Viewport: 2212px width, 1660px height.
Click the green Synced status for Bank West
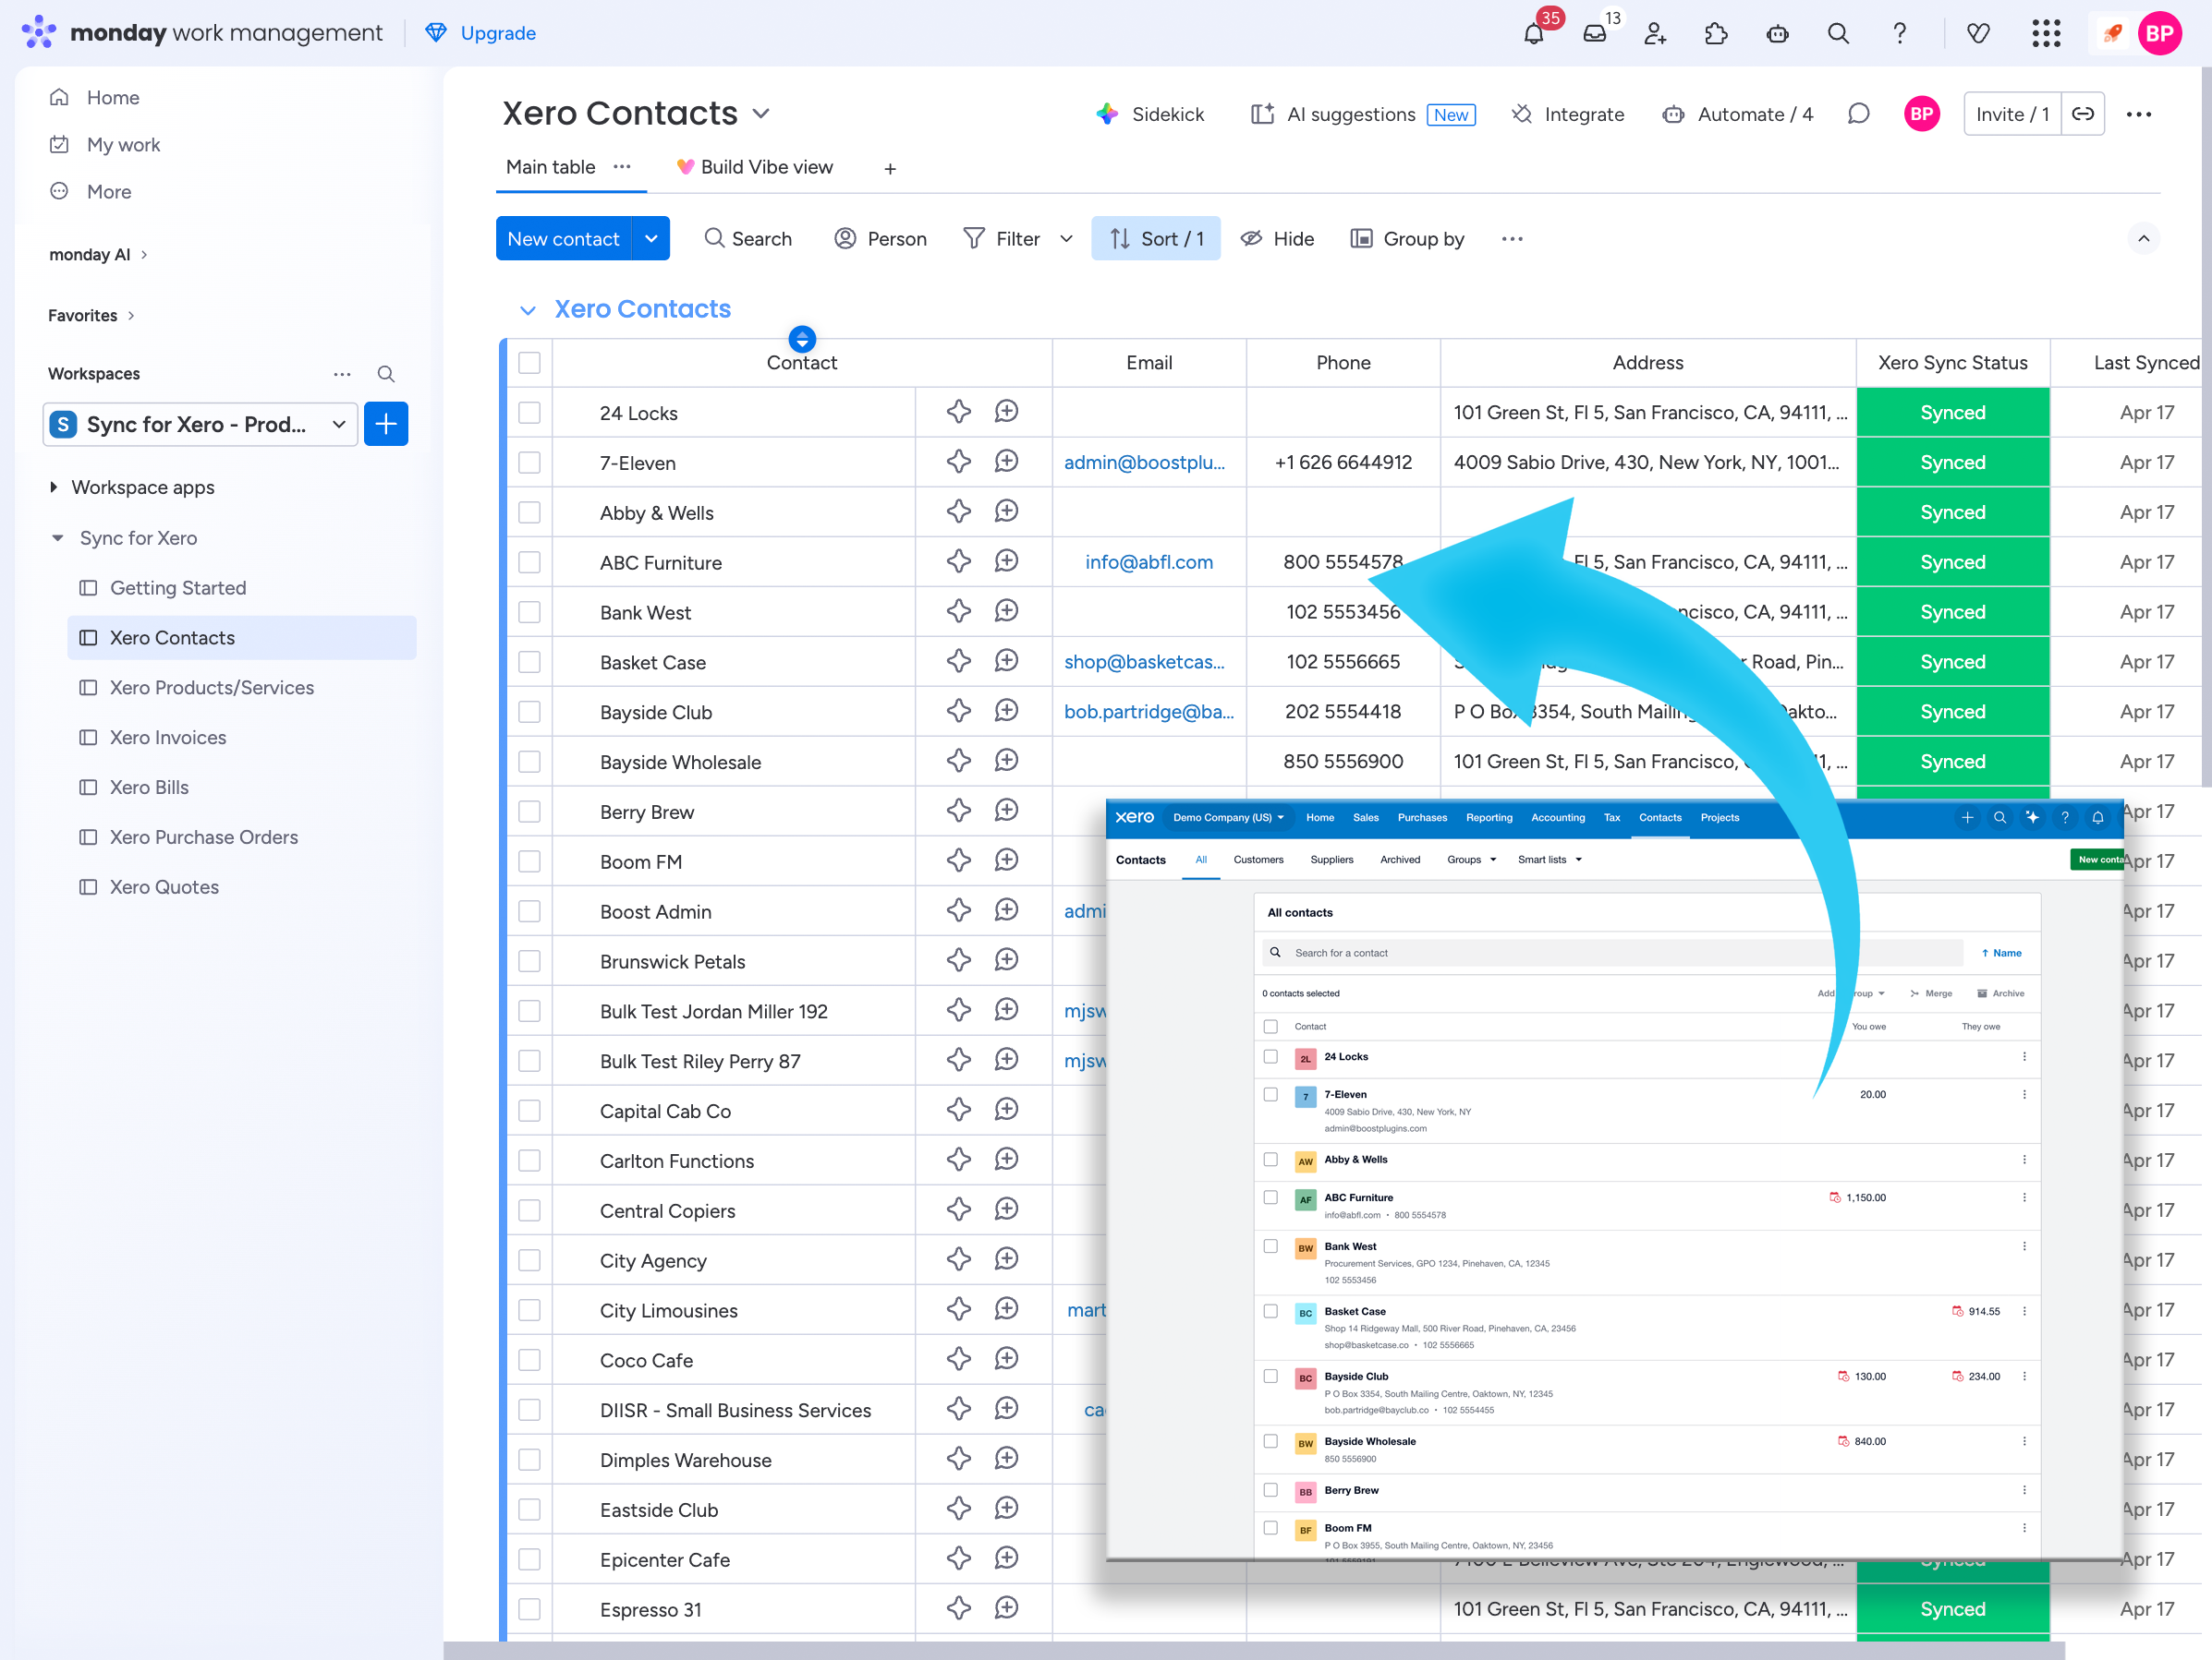1951,611
